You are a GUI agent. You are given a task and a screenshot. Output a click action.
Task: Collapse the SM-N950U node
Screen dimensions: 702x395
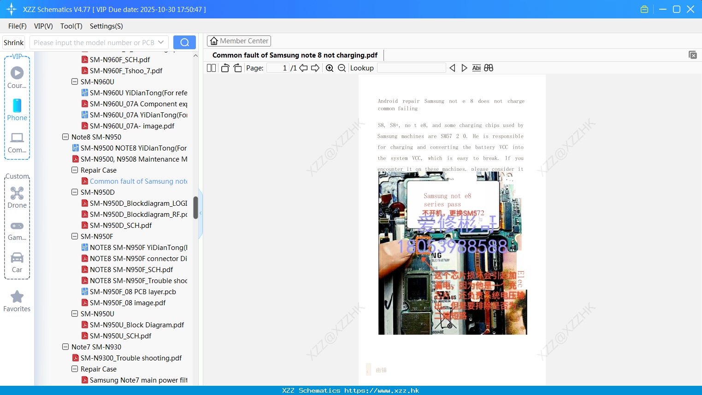coord(75,314)
